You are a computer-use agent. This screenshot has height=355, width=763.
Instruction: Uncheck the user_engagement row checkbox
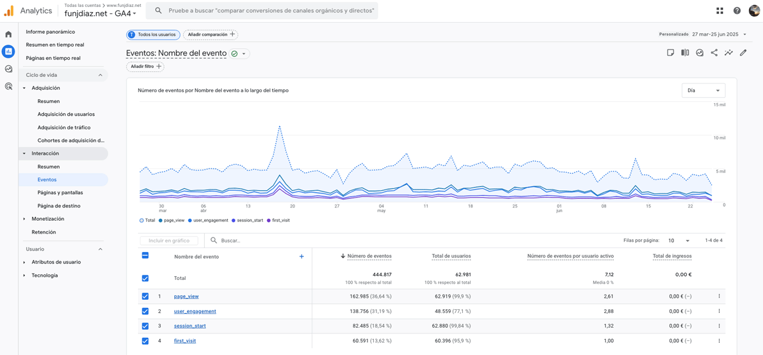coord(145,311)
